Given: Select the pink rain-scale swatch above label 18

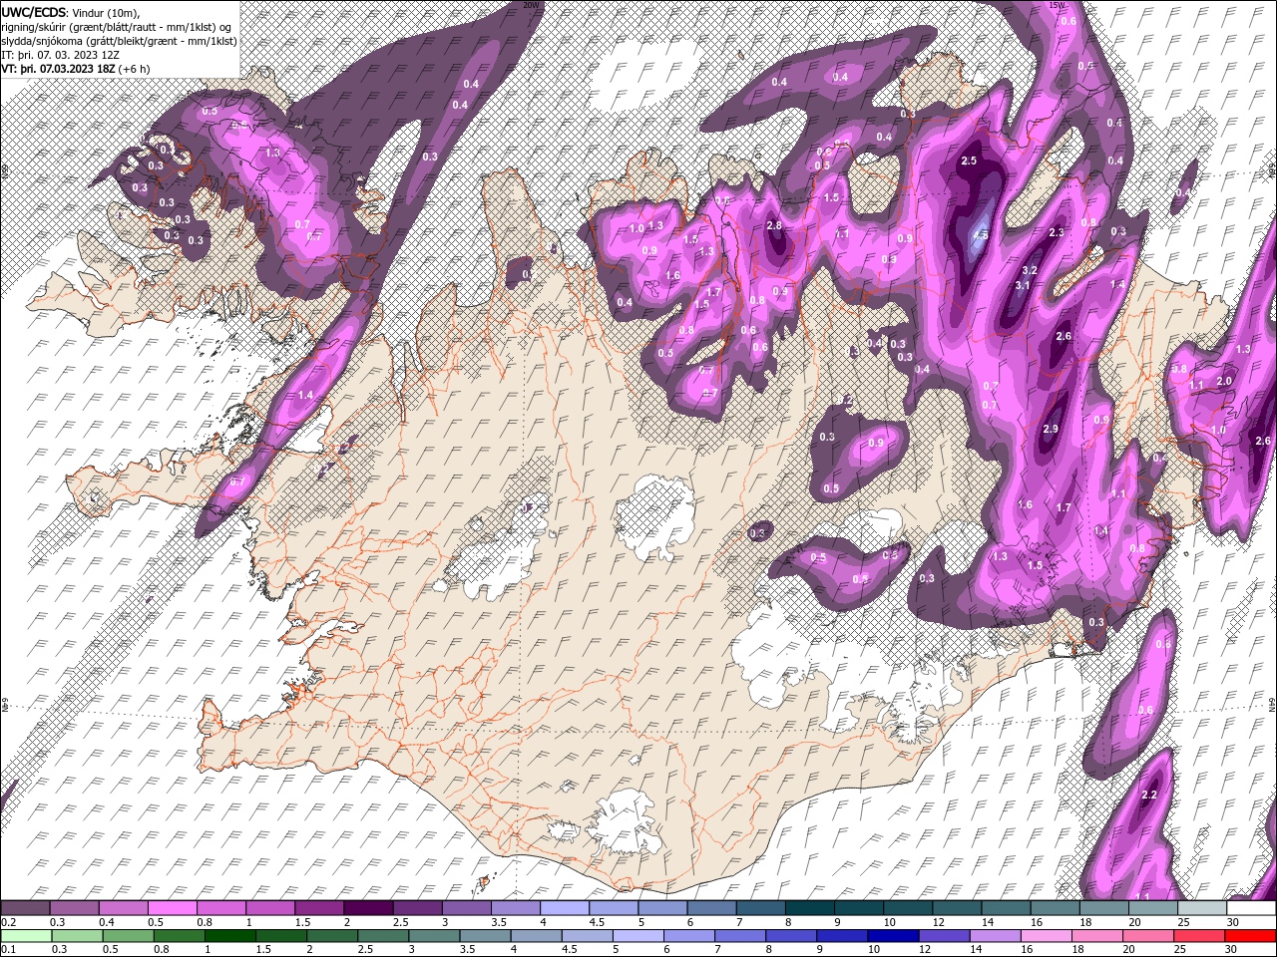Looking at the screenshot, I should click(x=1095, y=936).
